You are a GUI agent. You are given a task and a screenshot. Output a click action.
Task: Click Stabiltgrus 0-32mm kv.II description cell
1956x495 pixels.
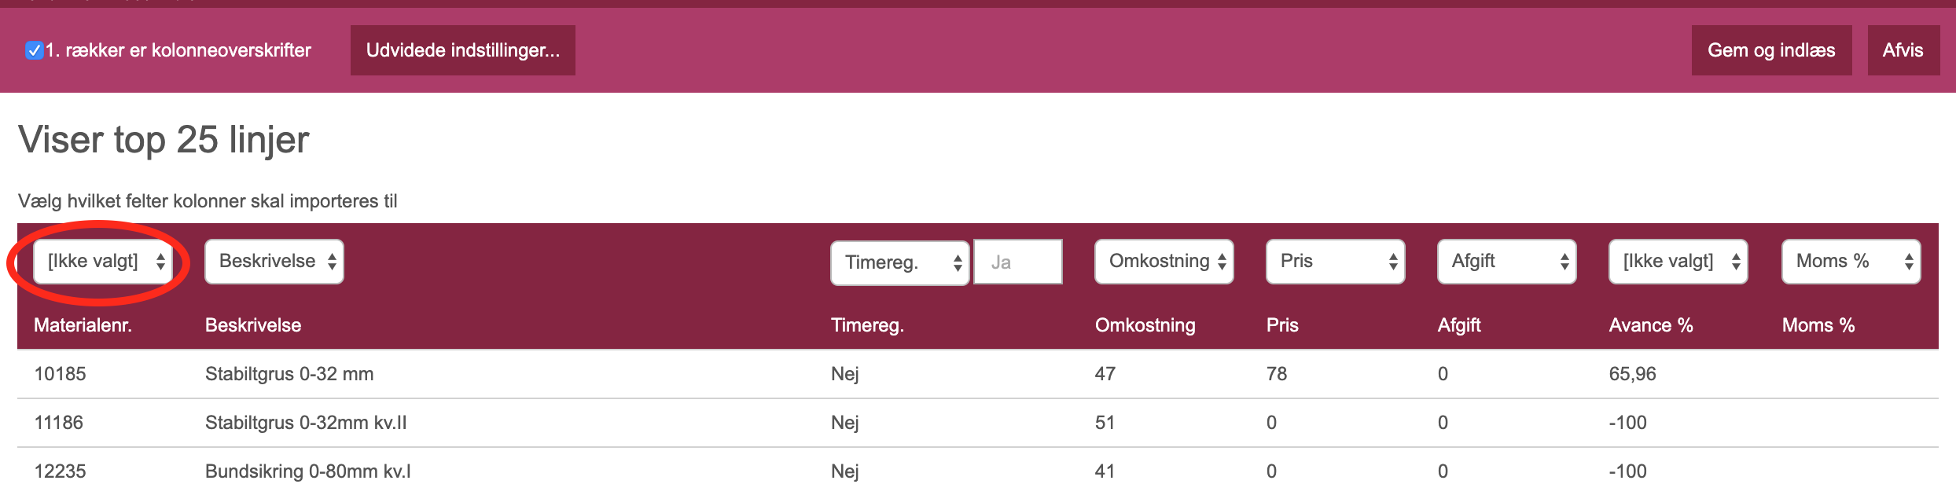pyautogui.click(x=306, y=423)
